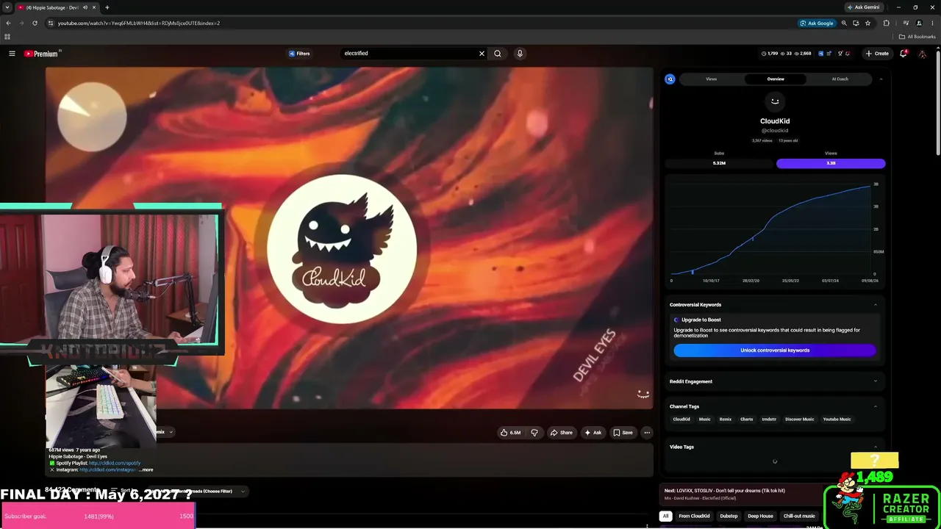
Task: Mute the tab via speaker icon
Action: 85,7
